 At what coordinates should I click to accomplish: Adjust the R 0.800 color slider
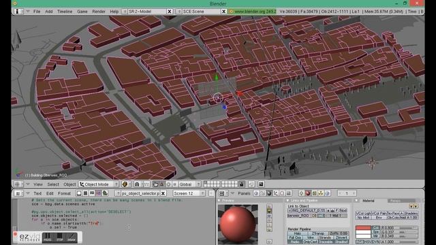[399, 228]
